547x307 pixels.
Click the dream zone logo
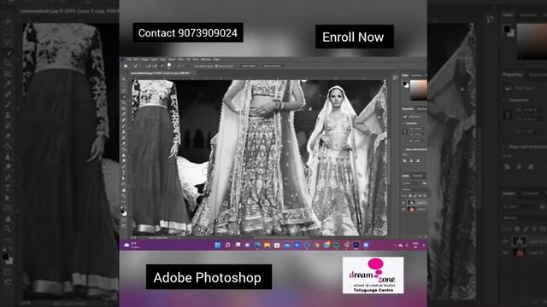point(373,275)
